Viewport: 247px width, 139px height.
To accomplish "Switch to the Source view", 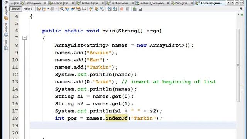I will click(15, 9).
